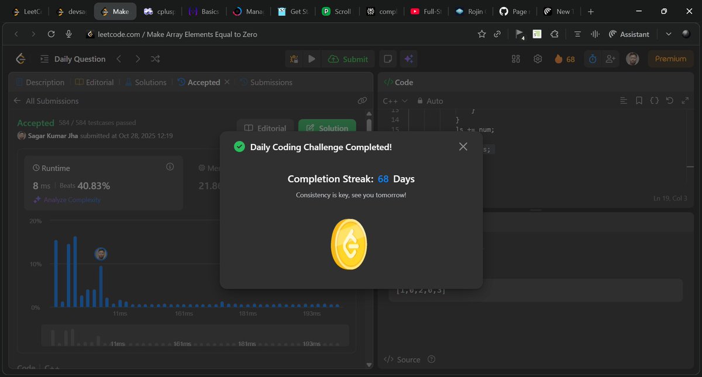
Task: Click the green Solution button
Action: tap(327, 128)
